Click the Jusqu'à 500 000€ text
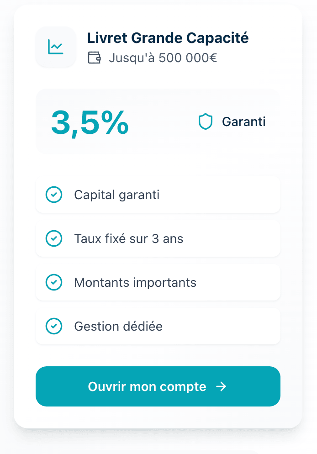This screenshot has width=317, height=454. click(163, 58)
